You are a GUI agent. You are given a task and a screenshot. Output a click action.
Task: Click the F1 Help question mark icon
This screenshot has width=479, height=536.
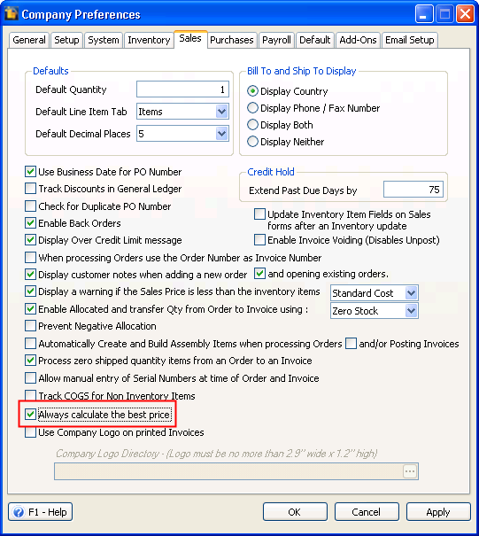pos(19,512)
